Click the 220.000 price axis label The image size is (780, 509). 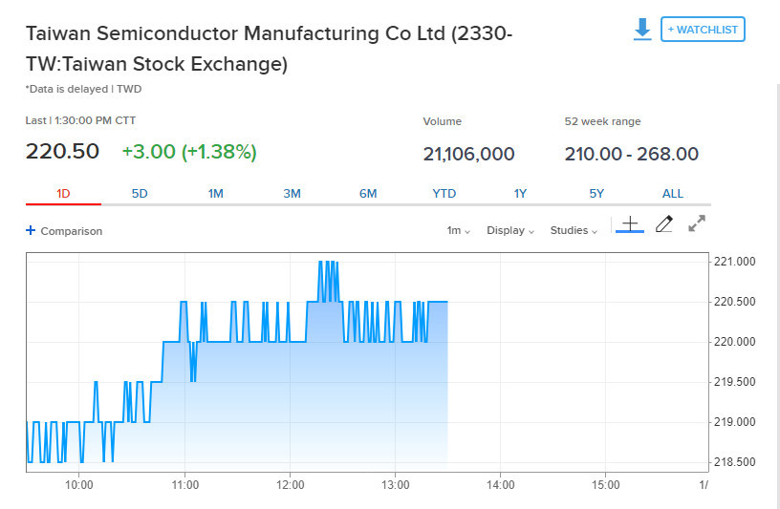(734, 342)
